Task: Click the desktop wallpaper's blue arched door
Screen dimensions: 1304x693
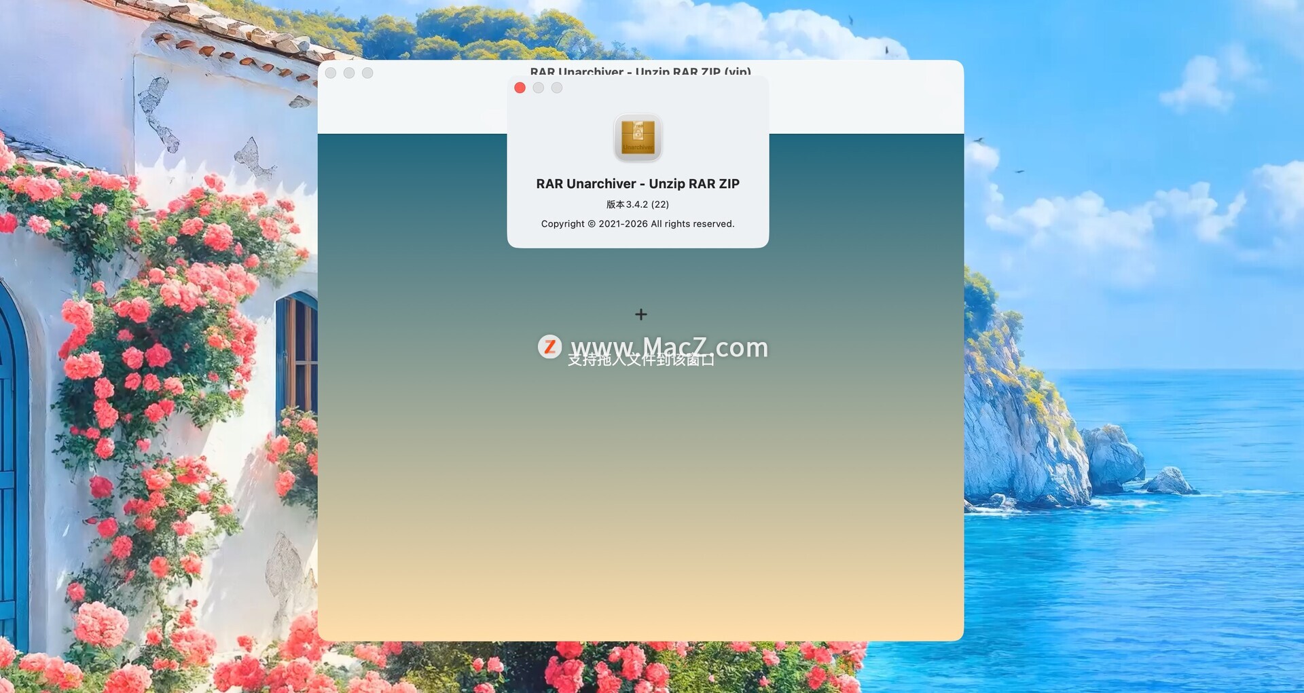Action: click(12, 475)
